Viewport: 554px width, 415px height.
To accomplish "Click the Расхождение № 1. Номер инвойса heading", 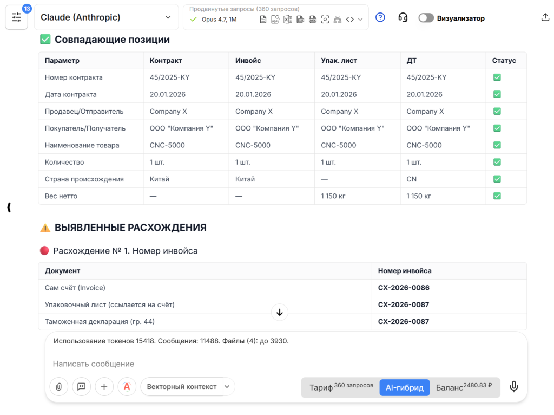I will 126,251.
